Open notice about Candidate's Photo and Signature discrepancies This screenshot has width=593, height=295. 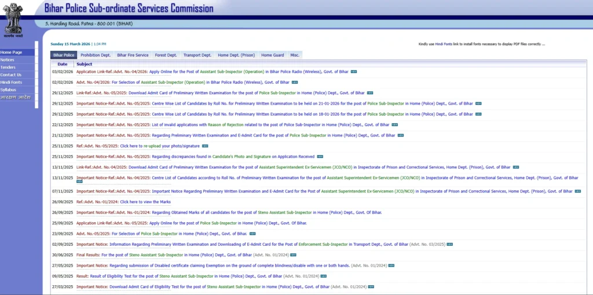pos(196,157)
